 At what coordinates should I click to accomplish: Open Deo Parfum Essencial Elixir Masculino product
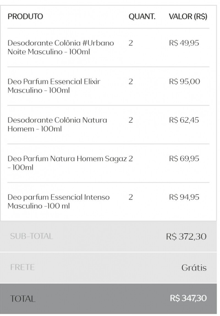click(x=54, y=86)
